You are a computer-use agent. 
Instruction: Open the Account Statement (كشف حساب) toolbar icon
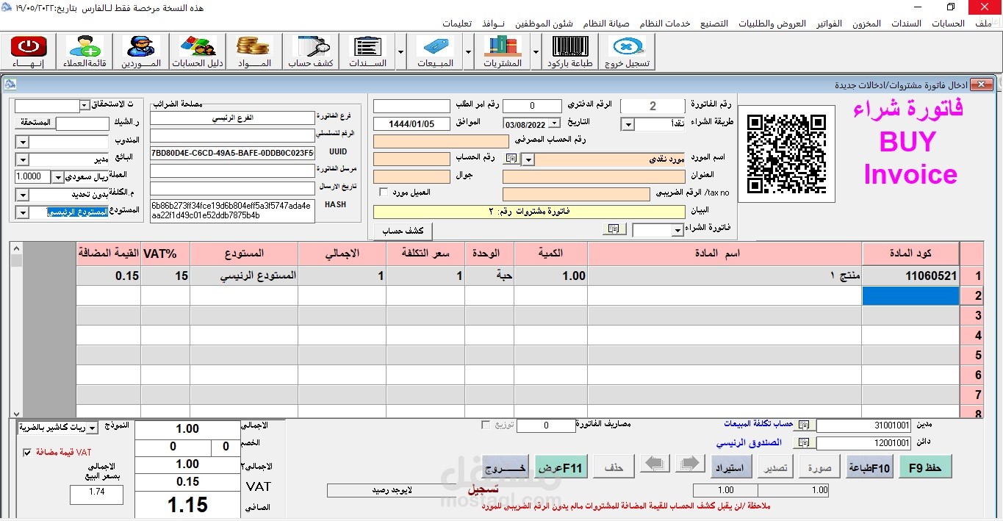coord(310,51)
